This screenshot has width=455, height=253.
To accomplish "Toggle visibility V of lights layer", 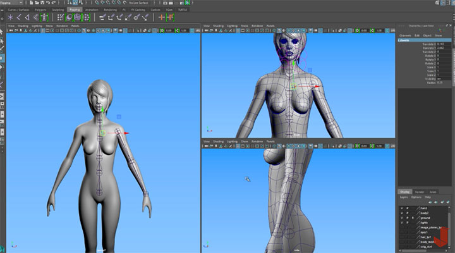I will (x=402, y=223).
